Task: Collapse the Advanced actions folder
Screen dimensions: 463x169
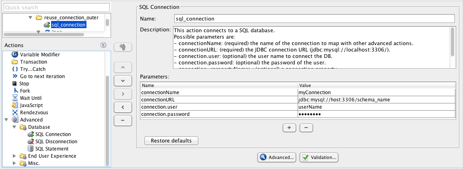Action: point(7,120)
